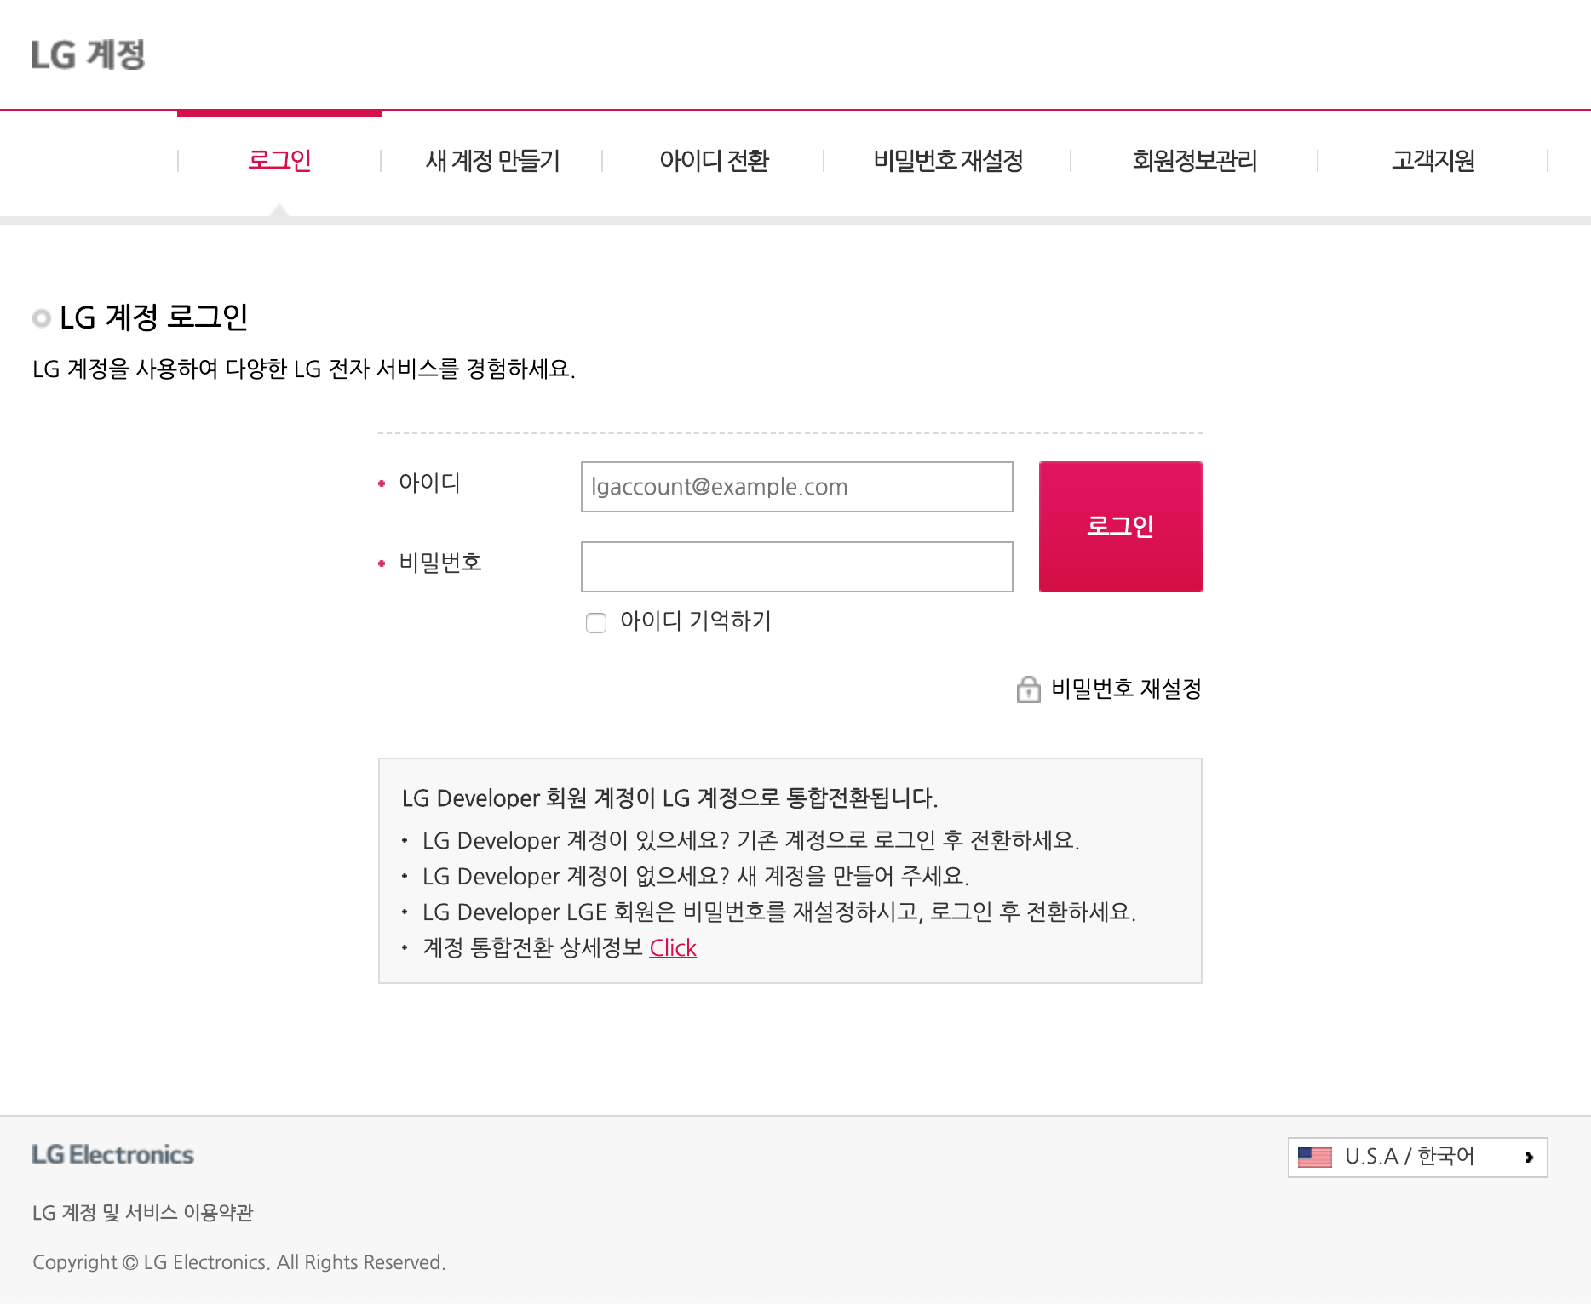Focus the 비밀번호 password input field

click(797, 567)
